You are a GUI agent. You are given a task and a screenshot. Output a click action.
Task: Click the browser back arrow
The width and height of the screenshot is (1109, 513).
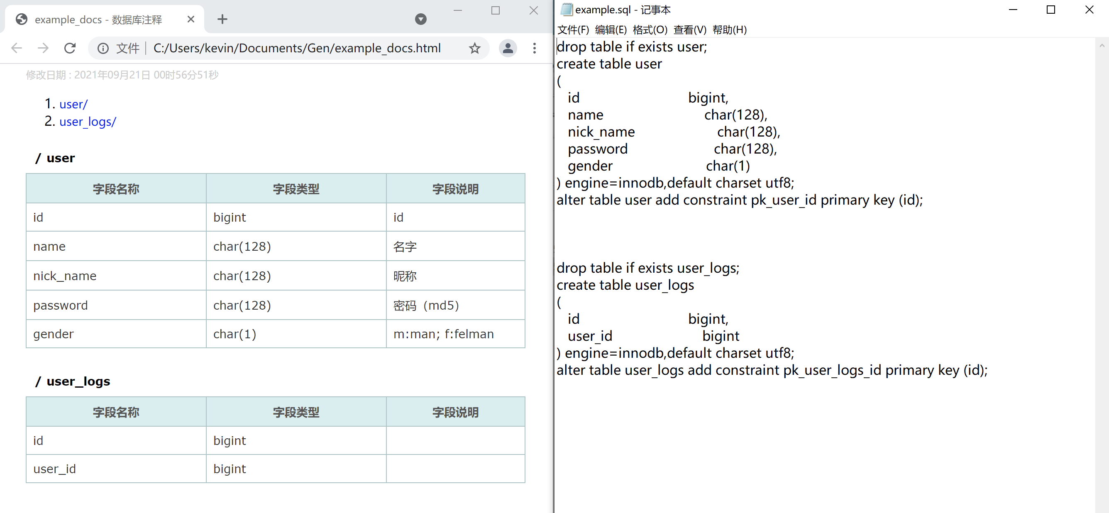click(x=16, y=48)
